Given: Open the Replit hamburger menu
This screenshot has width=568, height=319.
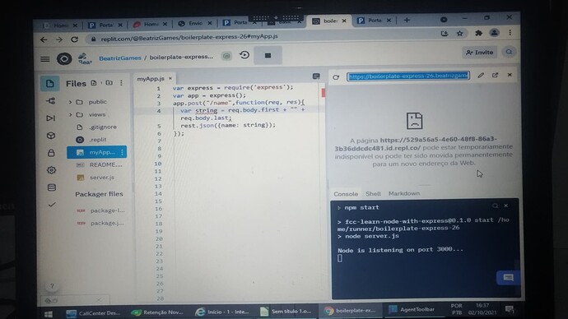Looking at the screenshot, I should (45, 59).
